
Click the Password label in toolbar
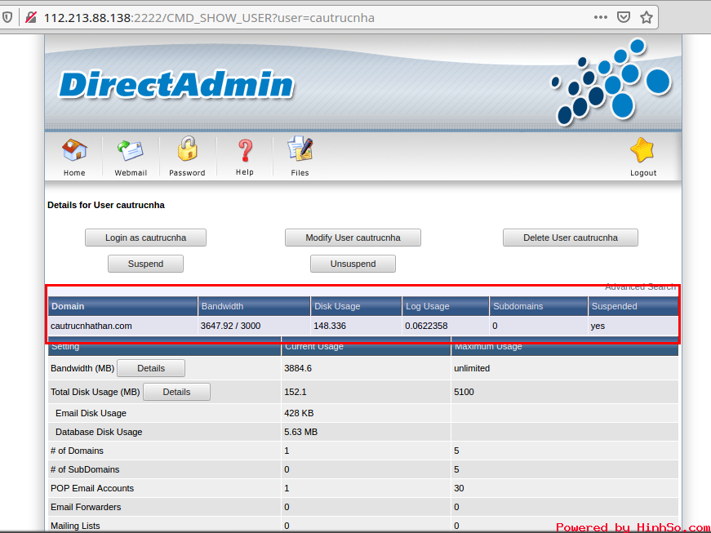(187, 173)
